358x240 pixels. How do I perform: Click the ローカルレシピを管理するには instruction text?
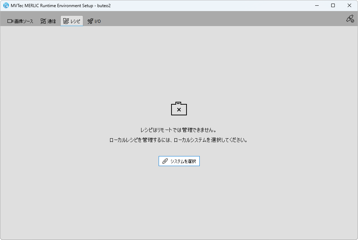click(x=179, y=140)
